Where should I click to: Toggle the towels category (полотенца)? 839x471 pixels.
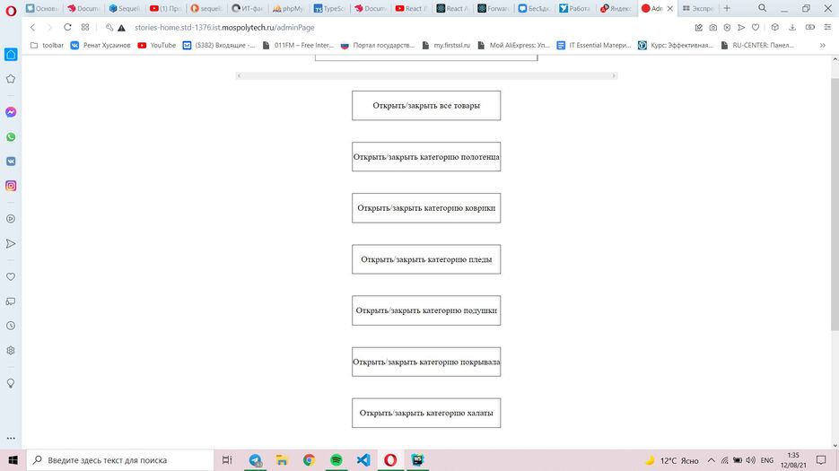[x=426, y=156]
